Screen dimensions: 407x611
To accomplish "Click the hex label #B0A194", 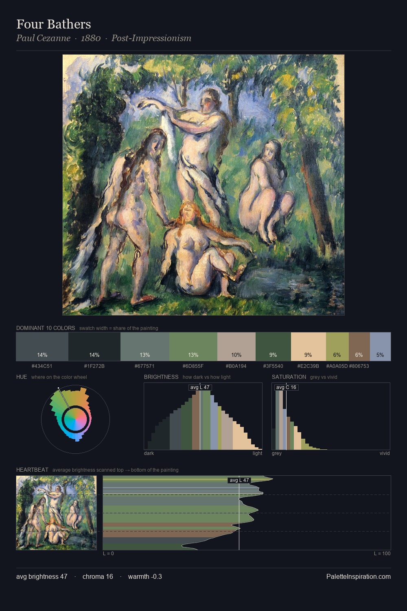I will 236,366.
